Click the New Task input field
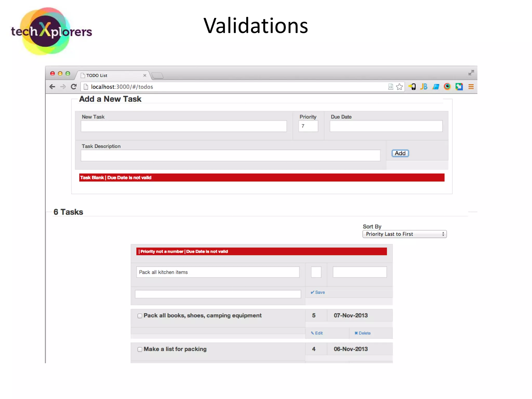This screenshot has width=532, height=399. coord(184,126)
